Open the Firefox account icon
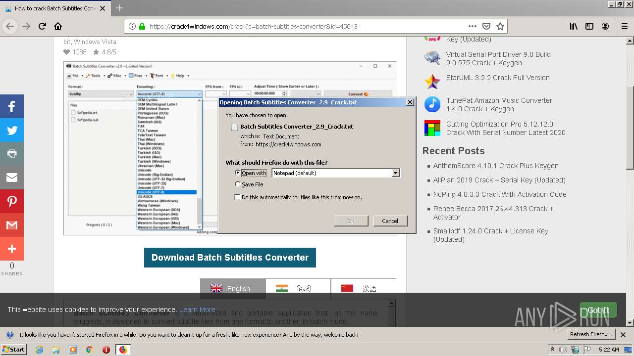This screenshot has width=634, height=356. [605, 26]
